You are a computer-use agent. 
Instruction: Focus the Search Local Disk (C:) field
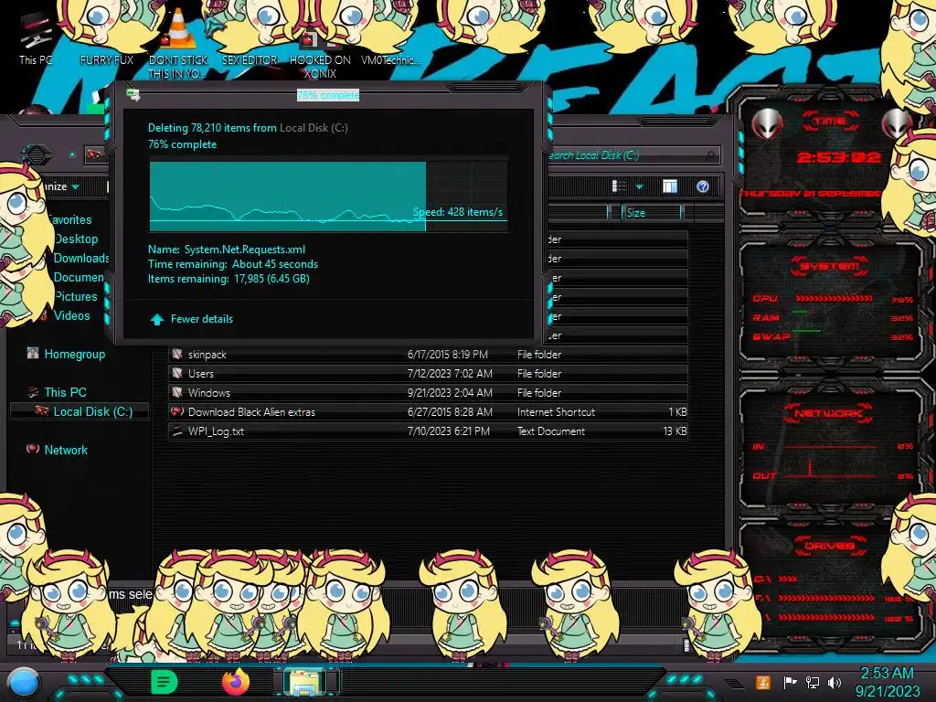tap(633, 155)
